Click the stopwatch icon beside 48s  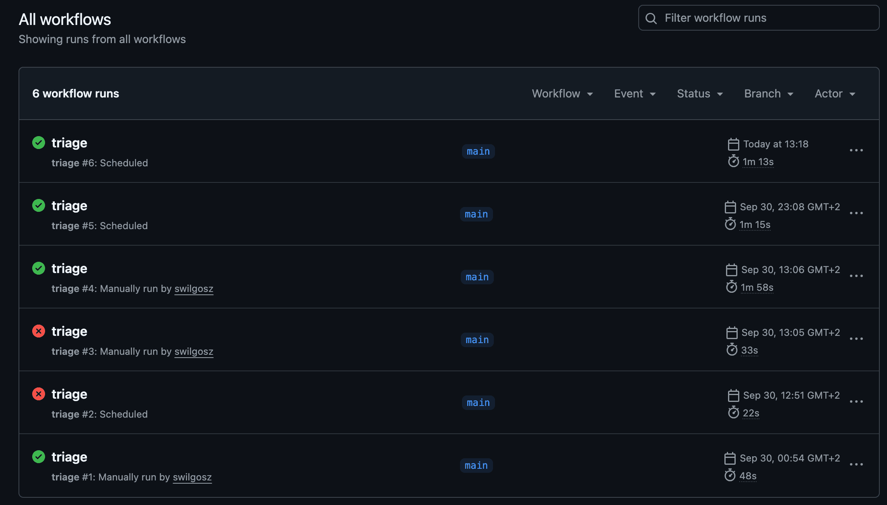[730, 475]
